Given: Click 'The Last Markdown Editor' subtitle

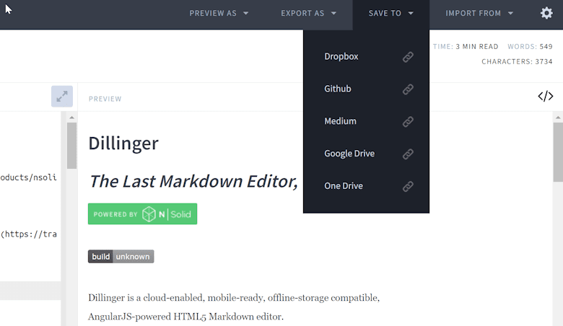Looking at the screenshot, I should click(193, 181).
